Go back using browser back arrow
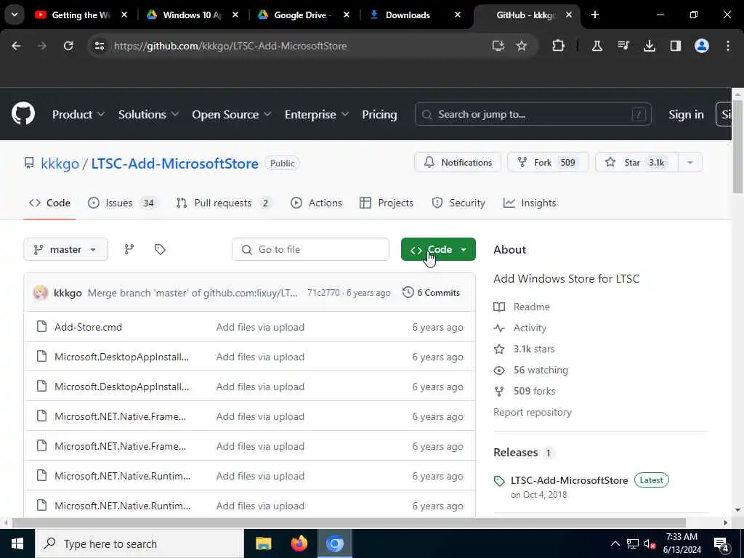744x558 pixels. (x=16, y=46)
